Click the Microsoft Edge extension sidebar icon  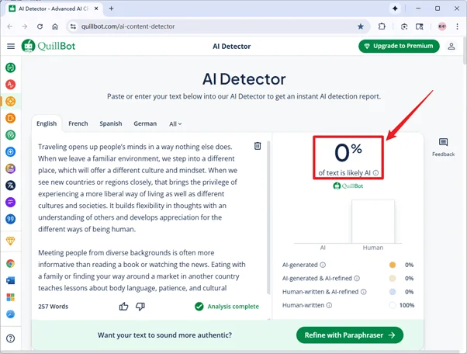click(x=10, y=297)
